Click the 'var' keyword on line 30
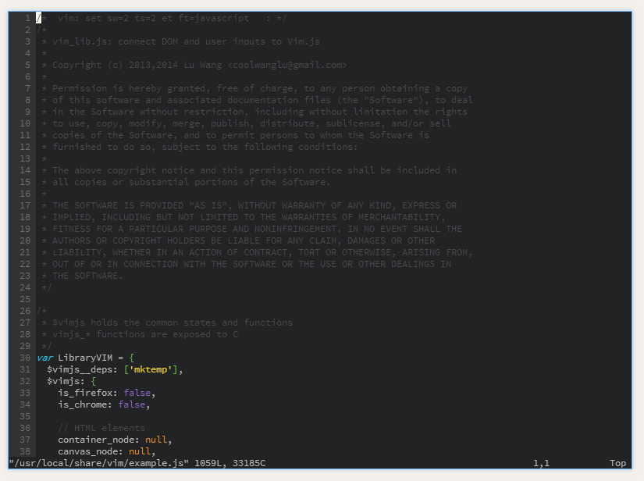 click(x=44, y=358)
